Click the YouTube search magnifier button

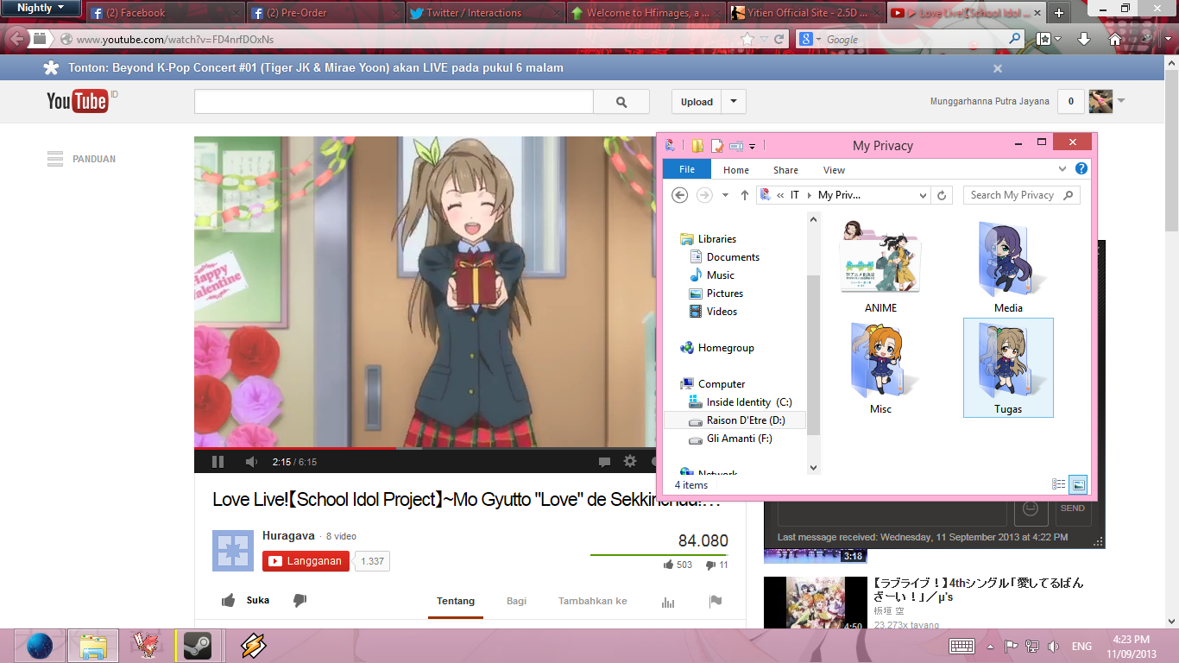pyautogui.click(x=621, y=102)
